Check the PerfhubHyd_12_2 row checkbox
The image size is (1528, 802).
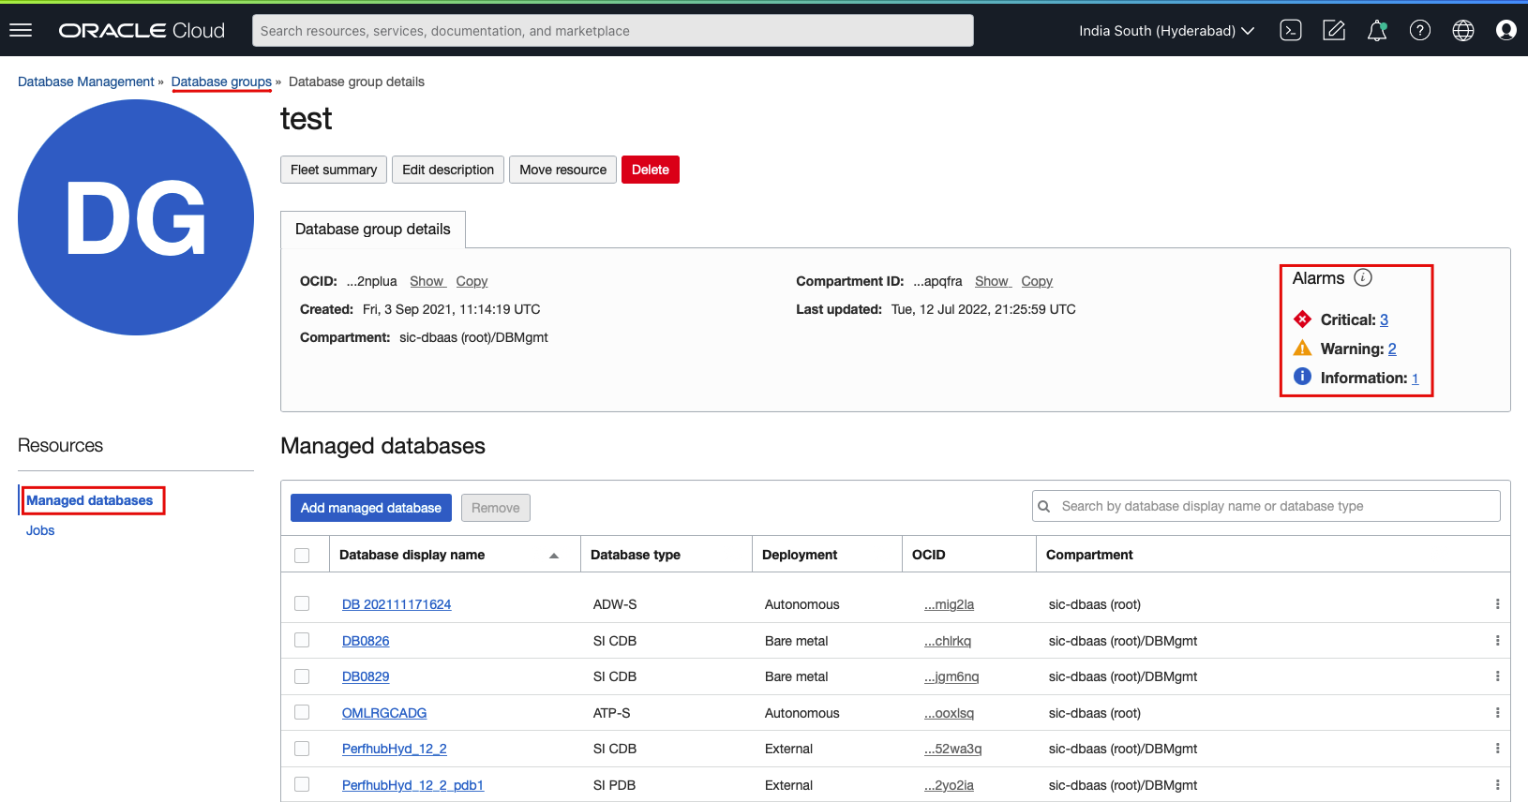coord(302,748)
